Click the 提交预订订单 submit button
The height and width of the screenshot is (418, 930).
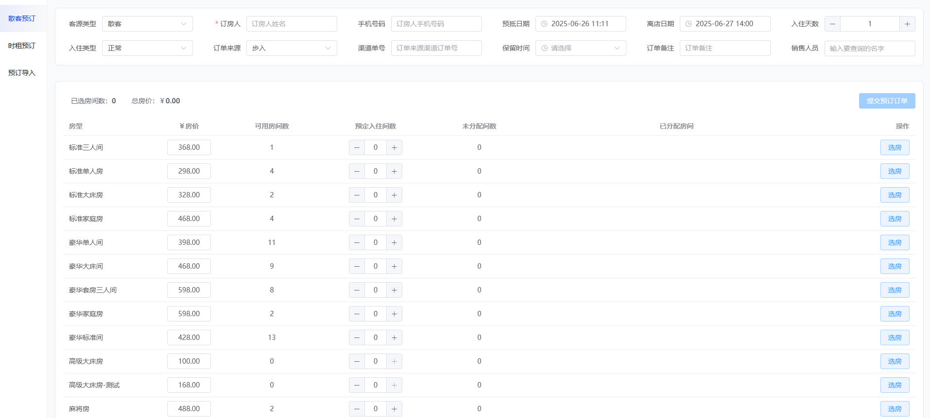[887, 101]
